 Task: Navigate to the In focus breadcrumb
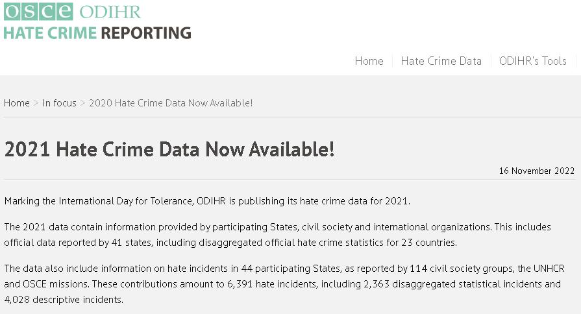pos(60,103)
